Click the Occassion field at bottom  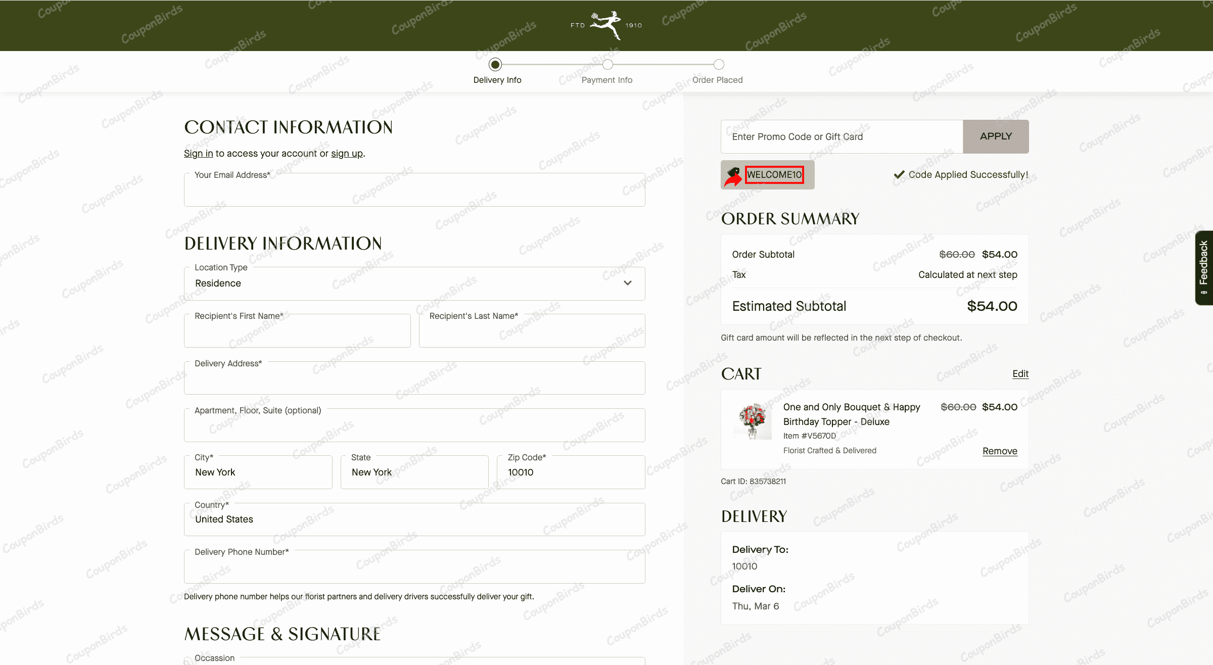tap(414, 661)
